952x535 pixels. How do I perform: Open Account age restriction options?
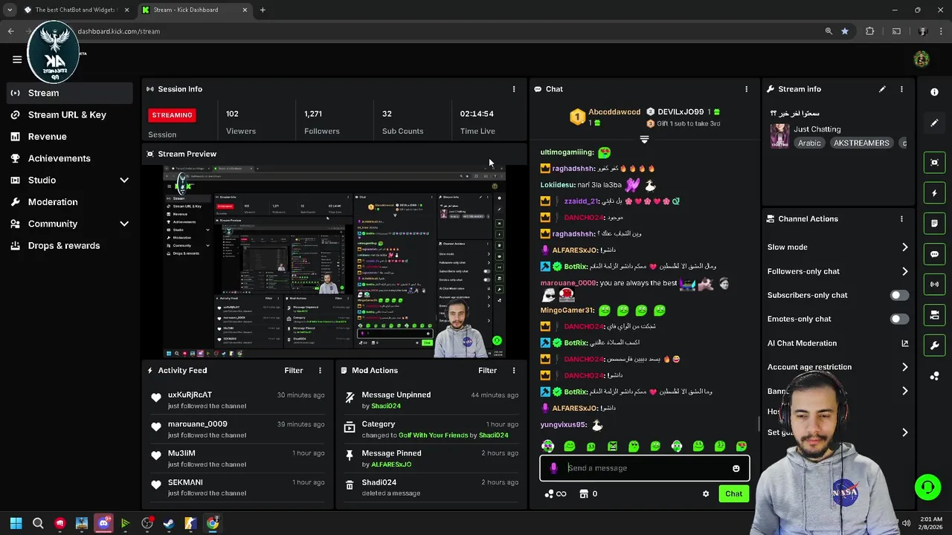[x=837, y=367]
